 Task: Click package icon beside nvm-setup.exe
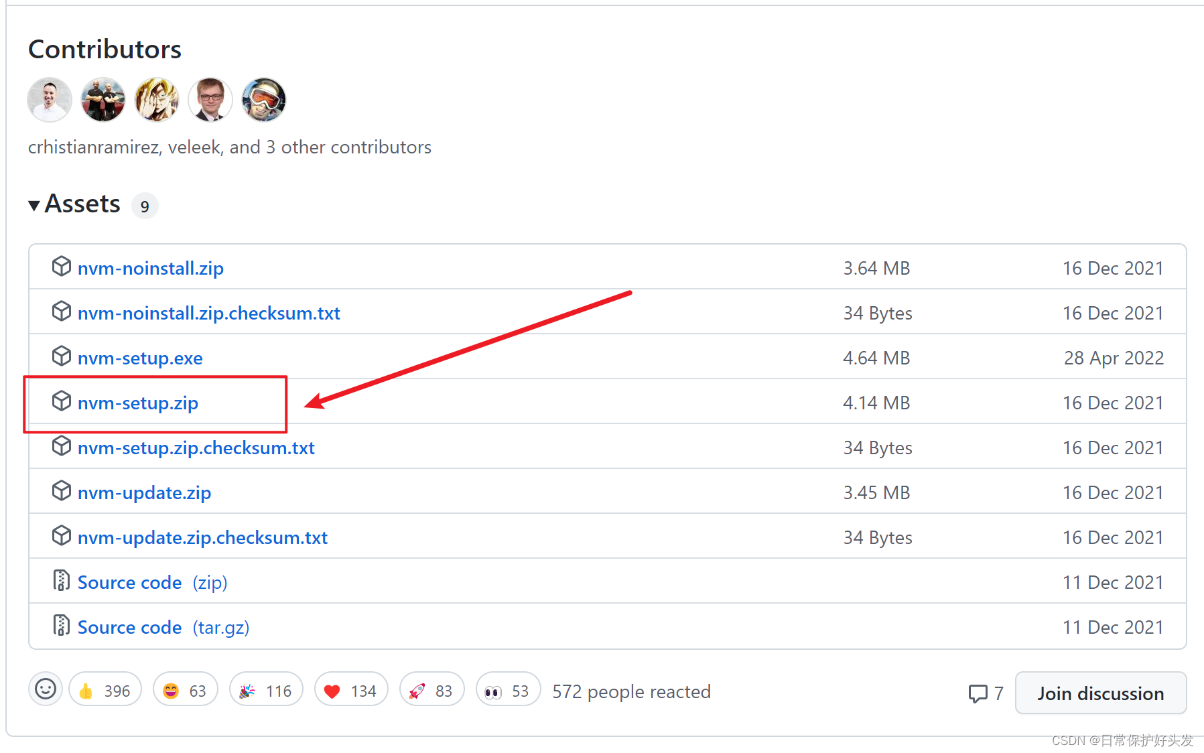(x=62, y=356)
